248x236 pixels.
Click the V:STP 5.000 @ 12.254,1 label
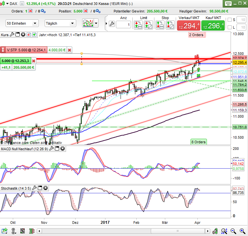[x=26, y=50]
